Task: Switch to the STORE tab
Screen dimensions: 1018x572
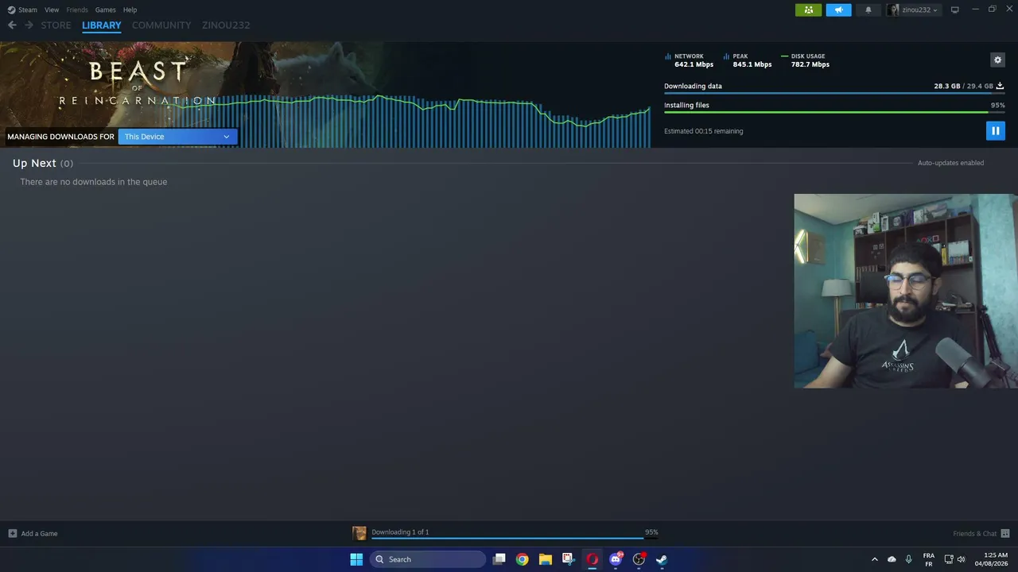Action: (x=56, y=25)
